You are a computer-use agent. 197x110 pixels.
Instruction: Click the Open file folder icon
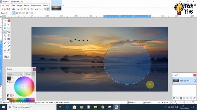coord(5,9)
